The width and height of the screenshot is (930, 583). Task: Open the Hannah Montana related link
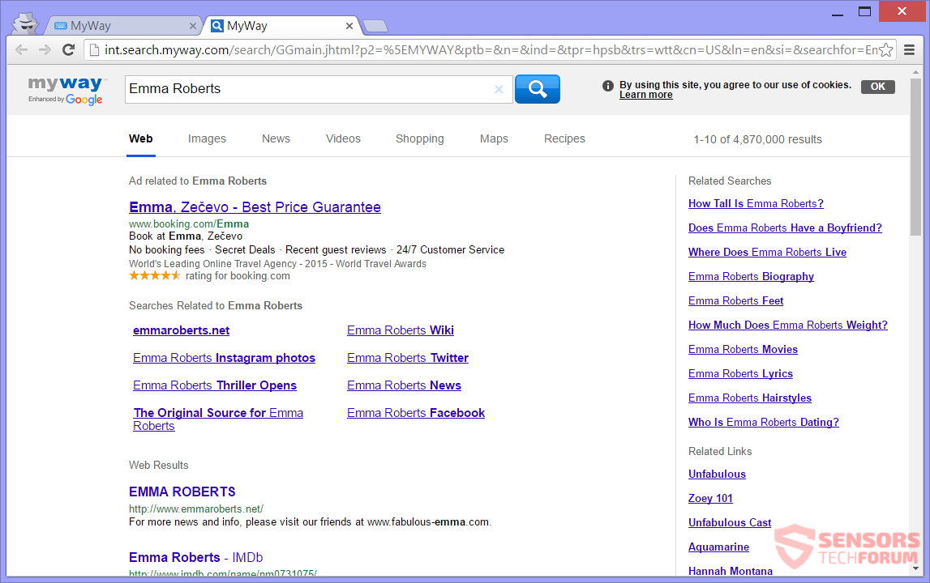[730, 571]
